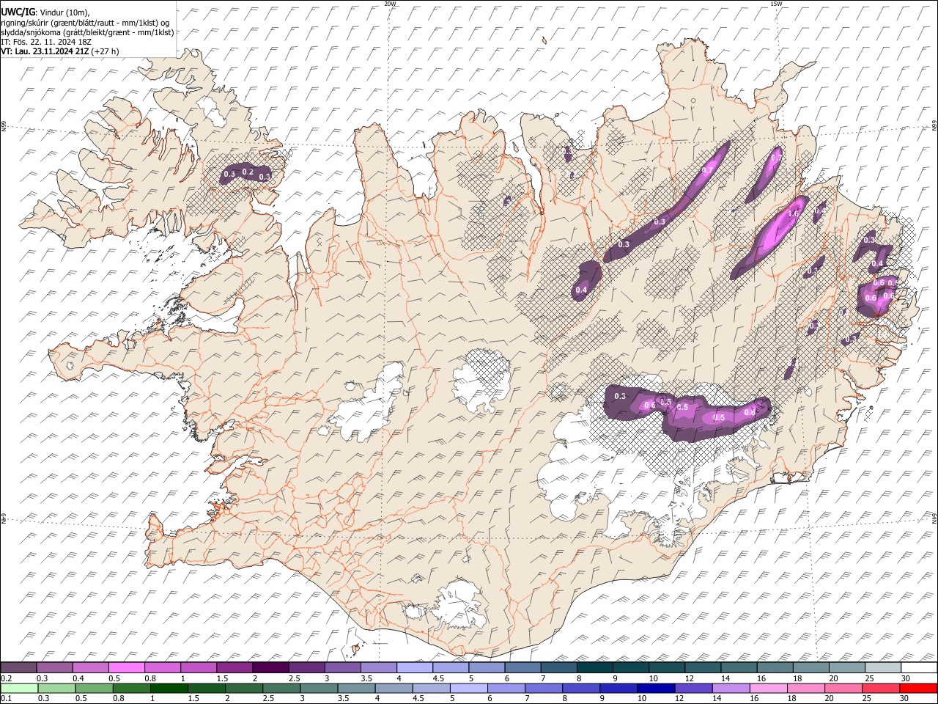Pick the upper legend swatch between 0.8 and 1
938x704 pixels.
coord(163,668)
